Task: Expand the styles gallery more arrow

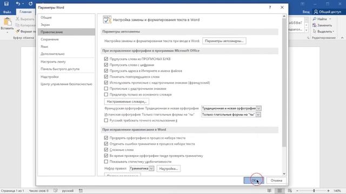Action: pyautogui.click(x=307, y=30)
